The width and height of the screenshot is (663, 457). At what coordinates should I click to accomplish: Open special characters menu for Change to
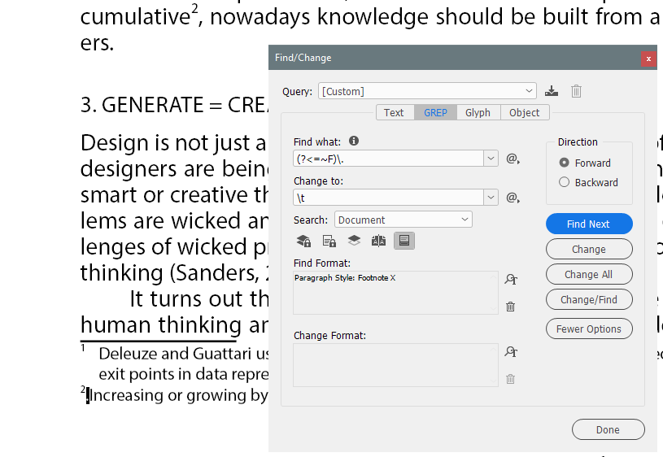(513, 198)
